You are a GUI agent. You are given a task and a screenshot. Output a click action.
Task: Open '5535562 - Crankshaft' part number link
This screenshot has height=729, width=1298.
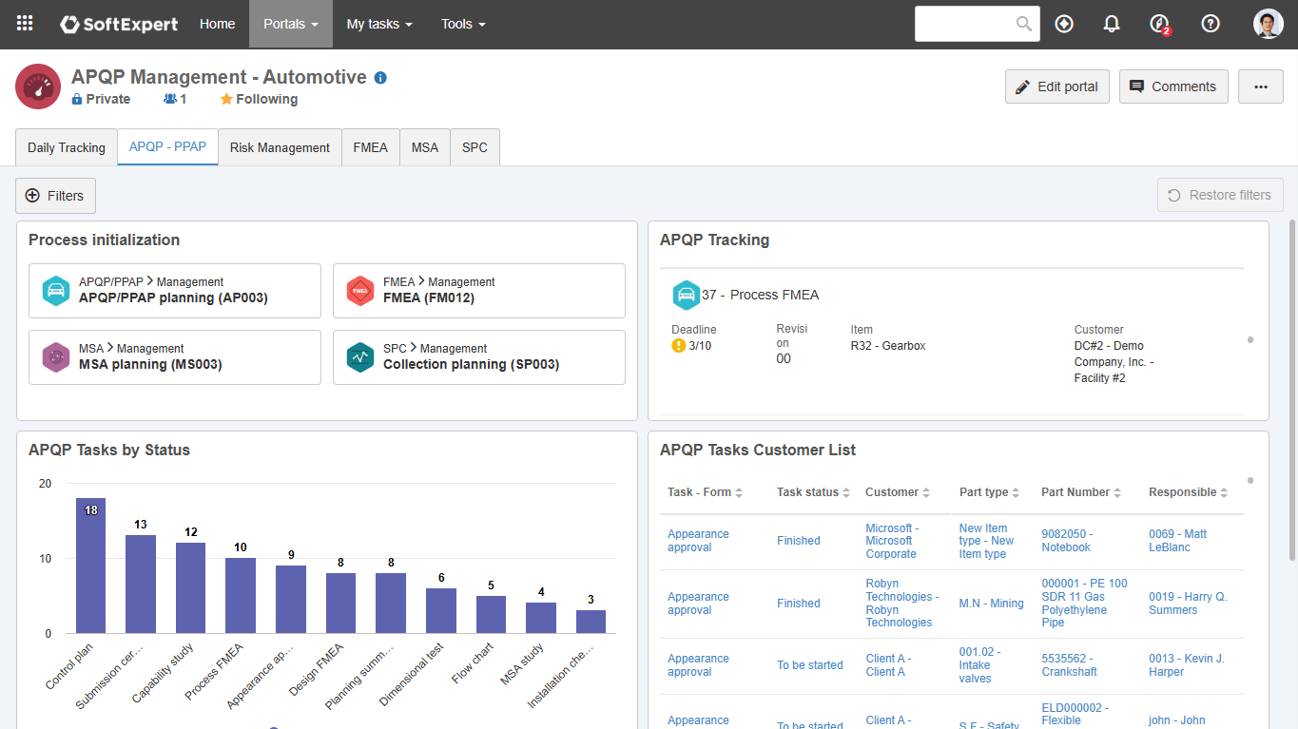pos(1070,665)
